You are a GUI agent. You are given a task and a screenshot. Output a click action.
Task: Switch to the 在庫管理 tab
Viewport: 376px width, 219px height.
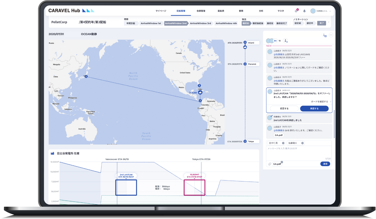click(x=201, y=11)
